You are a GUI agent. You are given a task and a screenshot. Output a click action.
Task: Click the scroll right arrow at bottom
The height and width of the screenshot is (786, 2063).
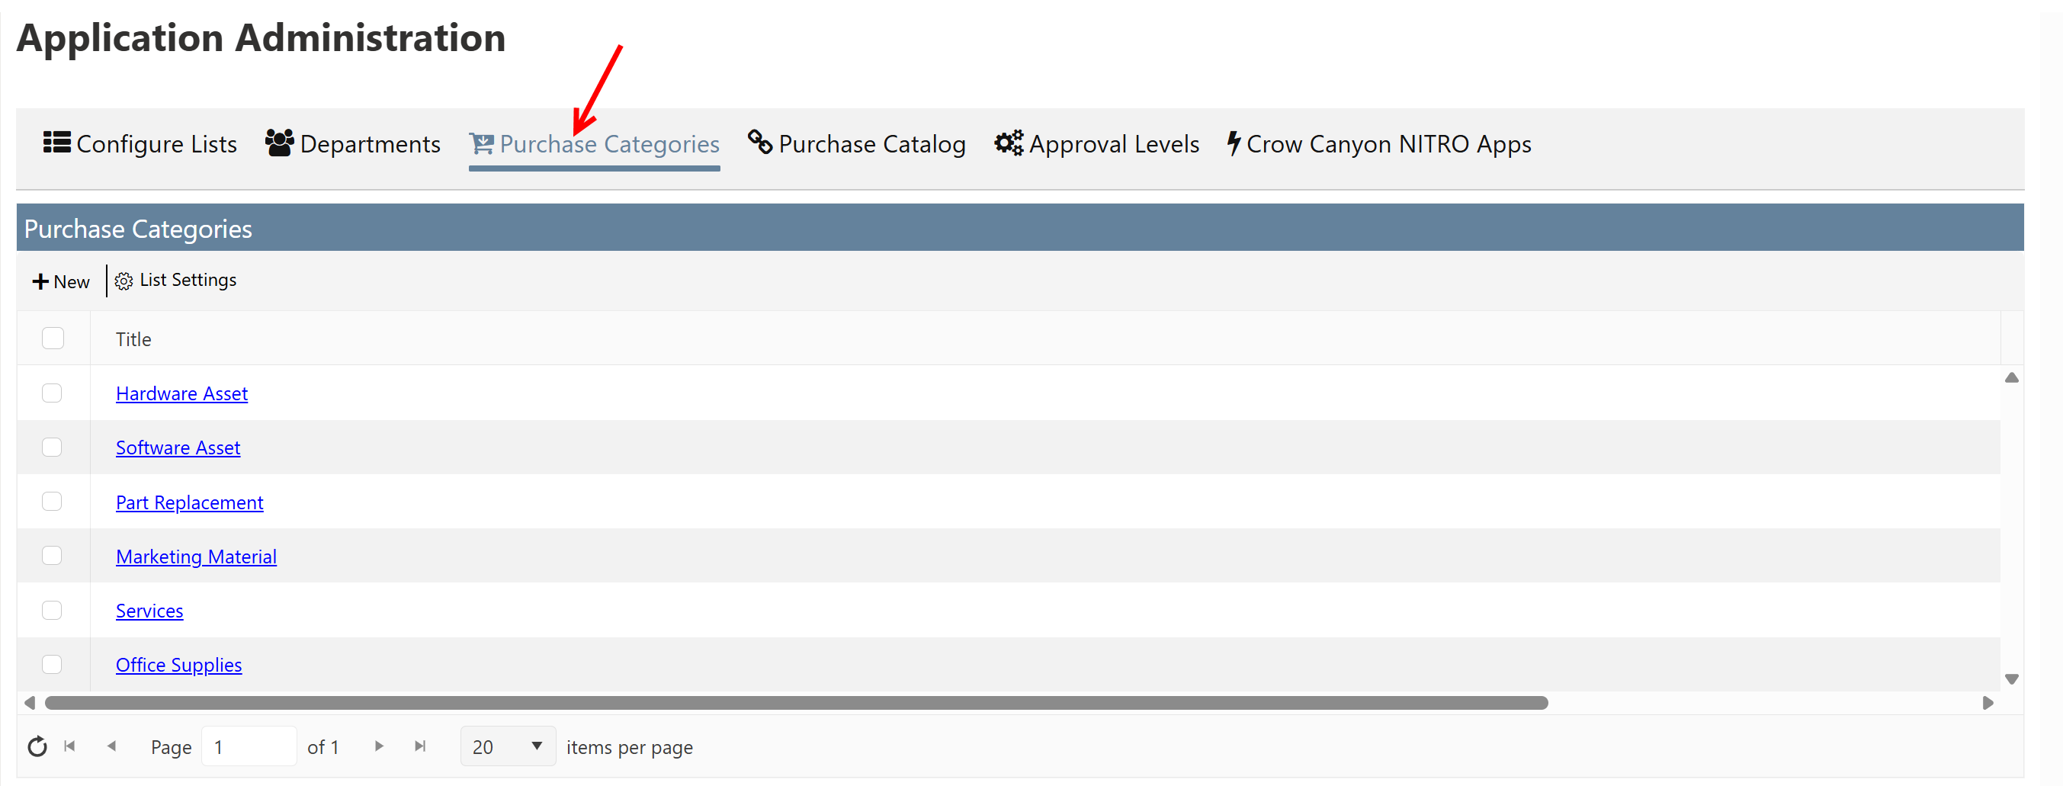[1988, 704]
